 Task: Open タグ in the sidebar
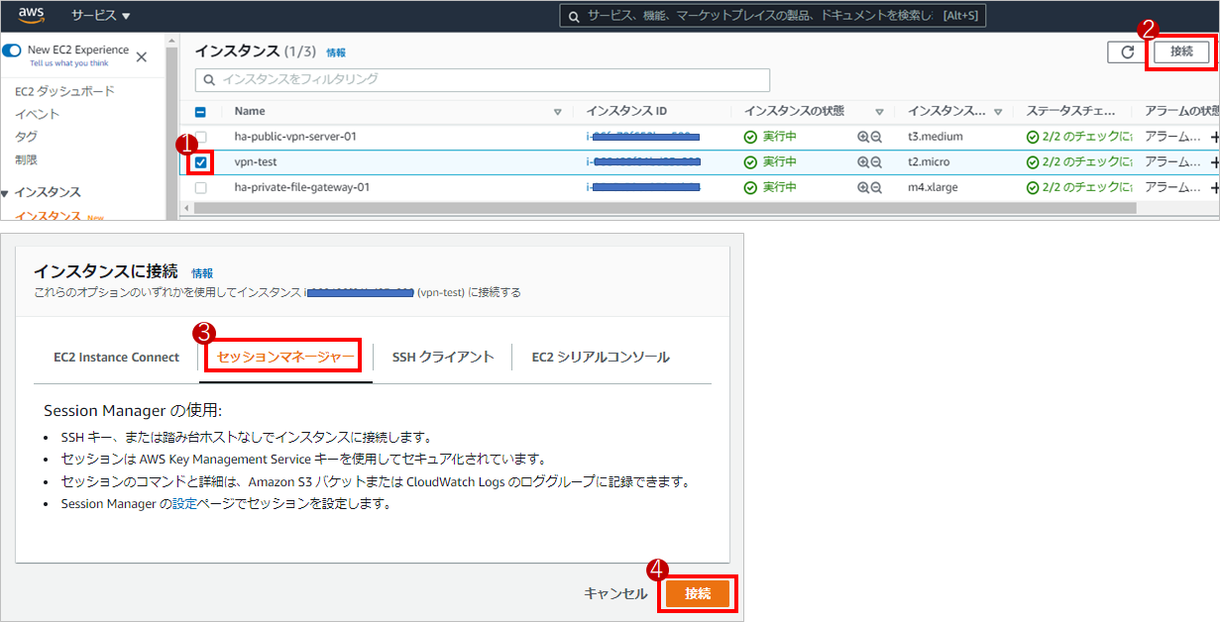click(x=26, y=137)
